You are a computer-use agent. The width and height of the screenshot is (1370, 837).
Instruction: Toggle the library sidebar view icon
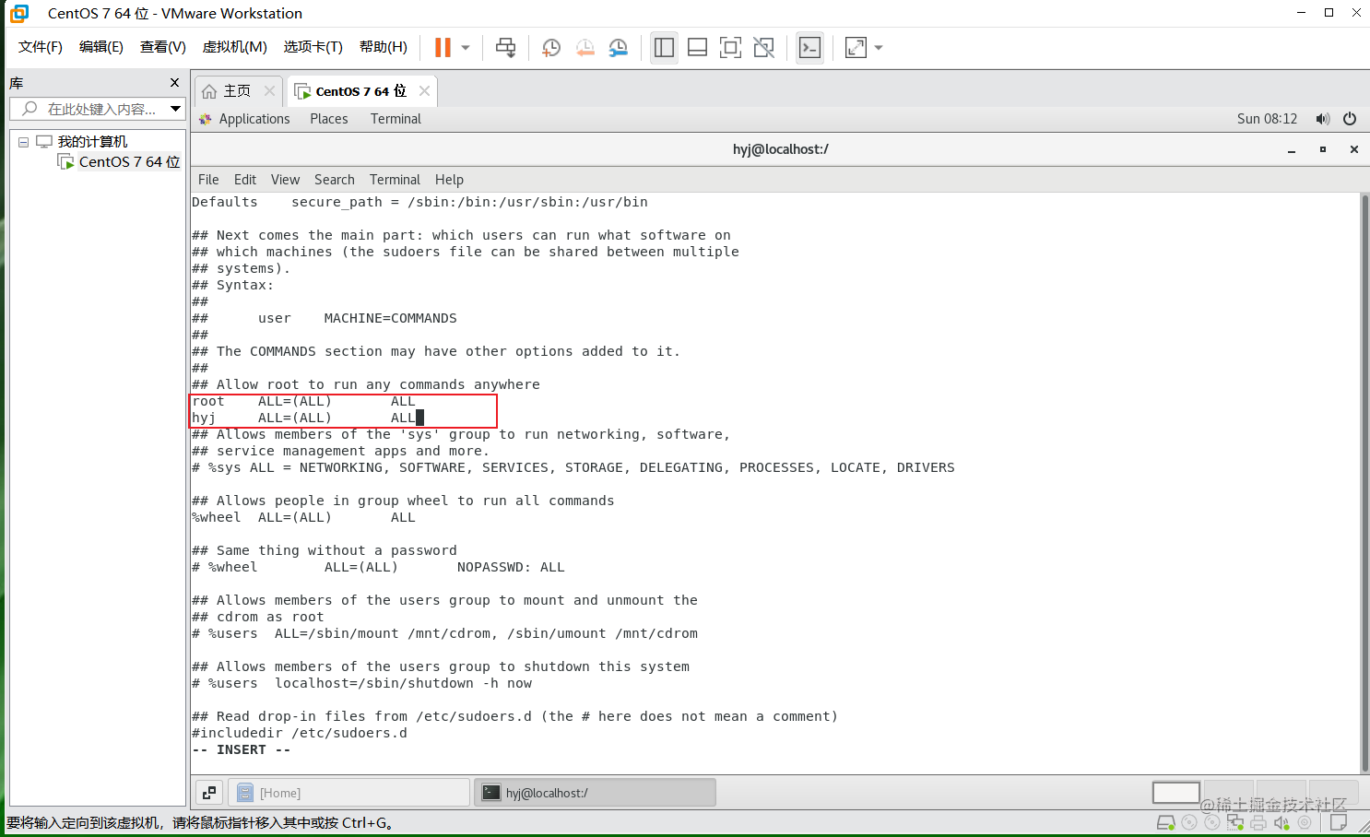pos(664,47)
